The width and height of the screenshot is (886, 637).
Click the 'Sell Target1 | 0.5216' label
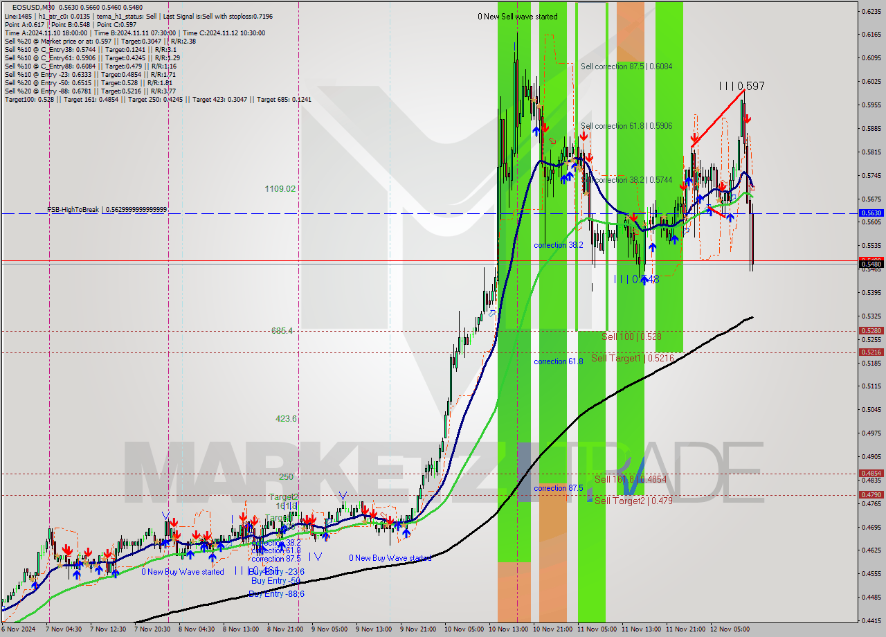click(x=632, y=358)
